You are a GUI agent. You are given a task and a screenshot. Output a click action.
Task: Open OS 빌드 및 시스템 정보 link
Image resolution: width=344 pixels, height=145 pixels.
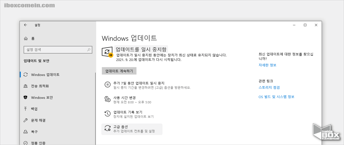coord(276,97)
